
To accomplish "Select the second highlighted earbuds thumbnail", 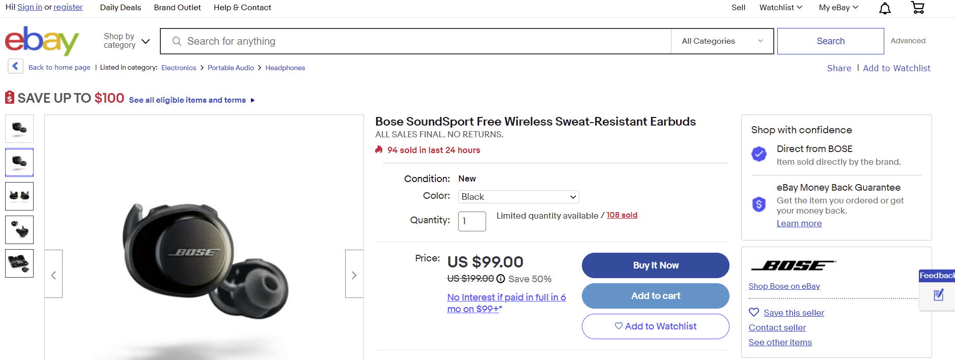I will (19, 162).
